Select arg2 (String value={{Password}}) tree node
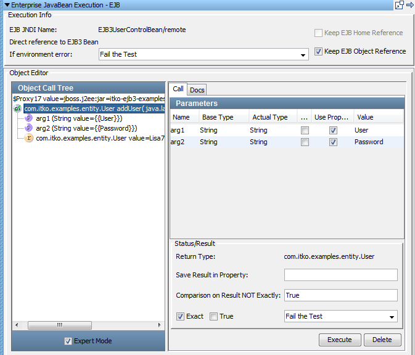 [x=86, y=128]
